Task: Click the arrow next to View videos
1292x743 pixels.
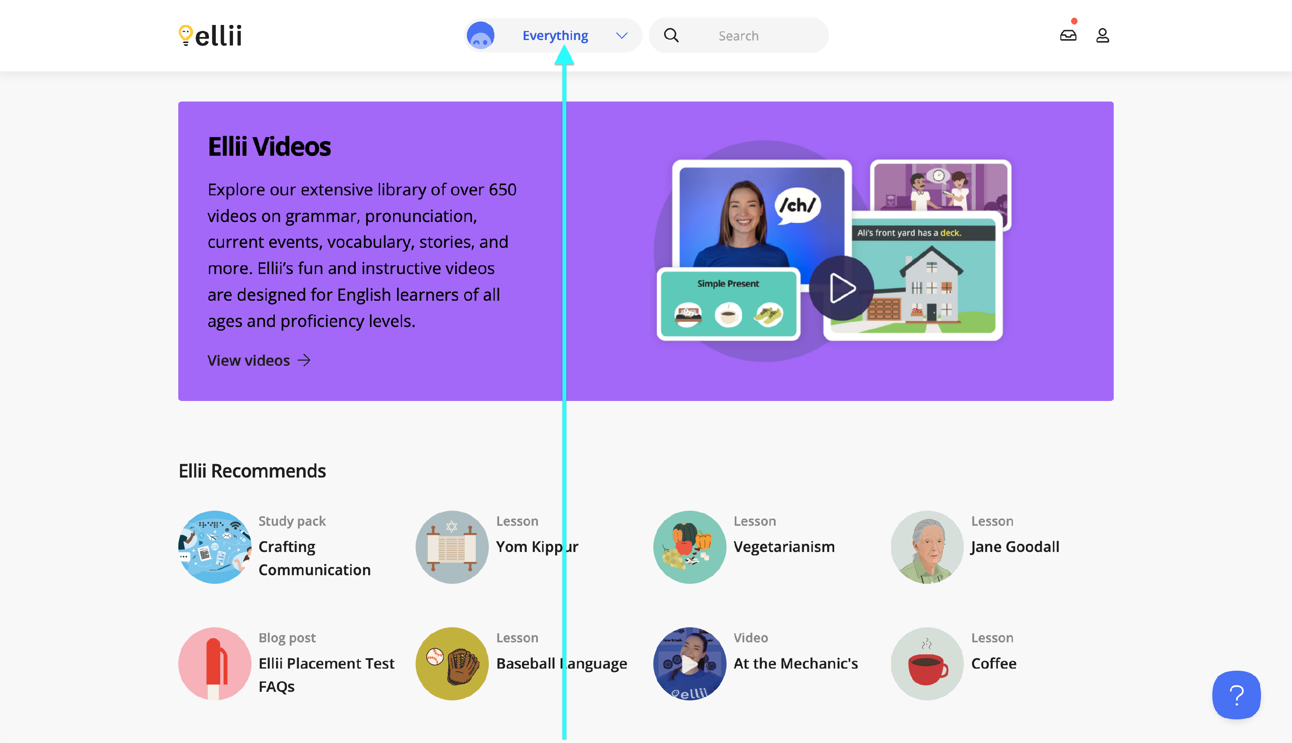Action: (304, 360)
